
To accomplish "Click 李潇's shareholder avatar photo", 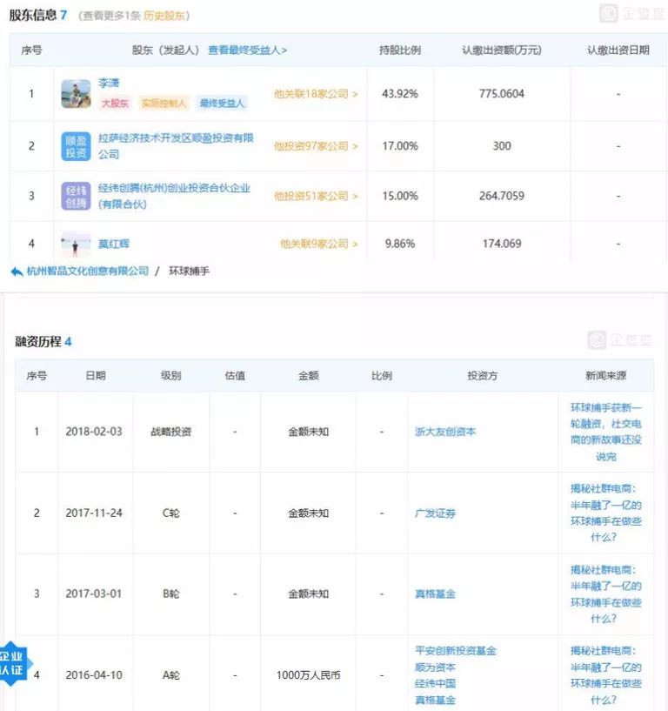I will click(77, 94).
